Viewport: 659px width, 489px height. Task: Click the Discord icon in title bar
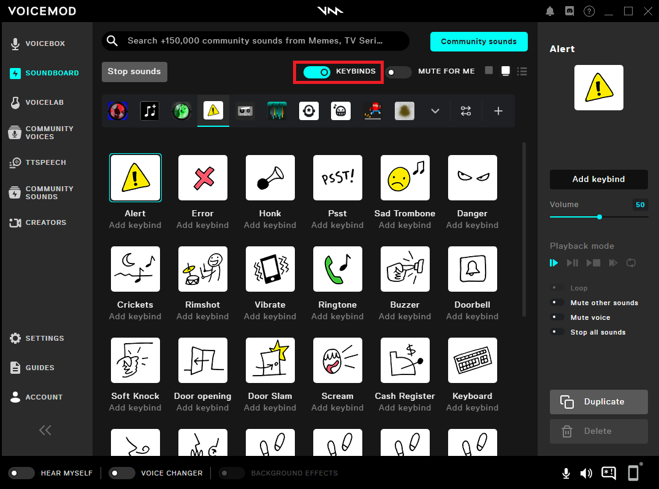pyautogui.click(x=569, y=11)
